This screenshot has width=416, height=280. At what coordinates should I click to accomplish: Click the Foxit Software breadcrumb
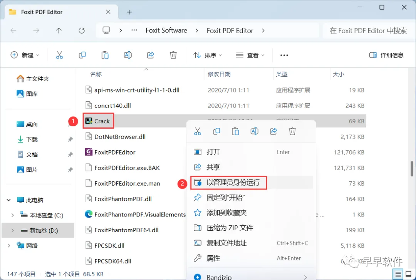[x=166, y=30]
